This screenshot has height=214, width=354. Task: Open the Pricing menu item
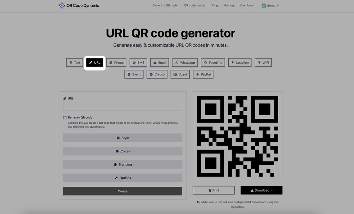[x=229, y=5]
